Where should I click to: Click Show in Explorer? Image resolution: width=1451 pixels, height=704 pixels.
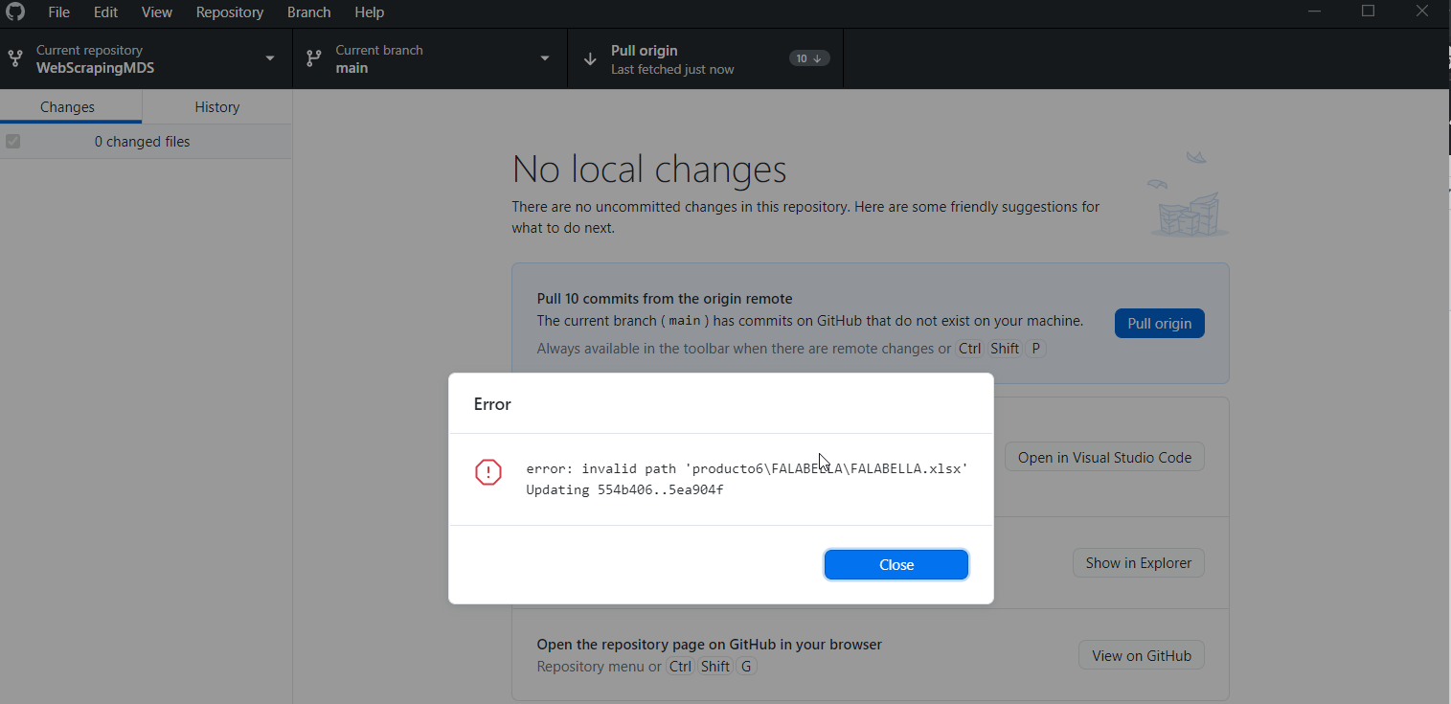click(1138, 562)
